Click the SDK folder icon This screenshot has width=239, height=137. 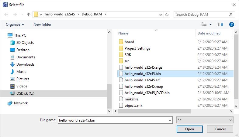[x=121, y=54]
